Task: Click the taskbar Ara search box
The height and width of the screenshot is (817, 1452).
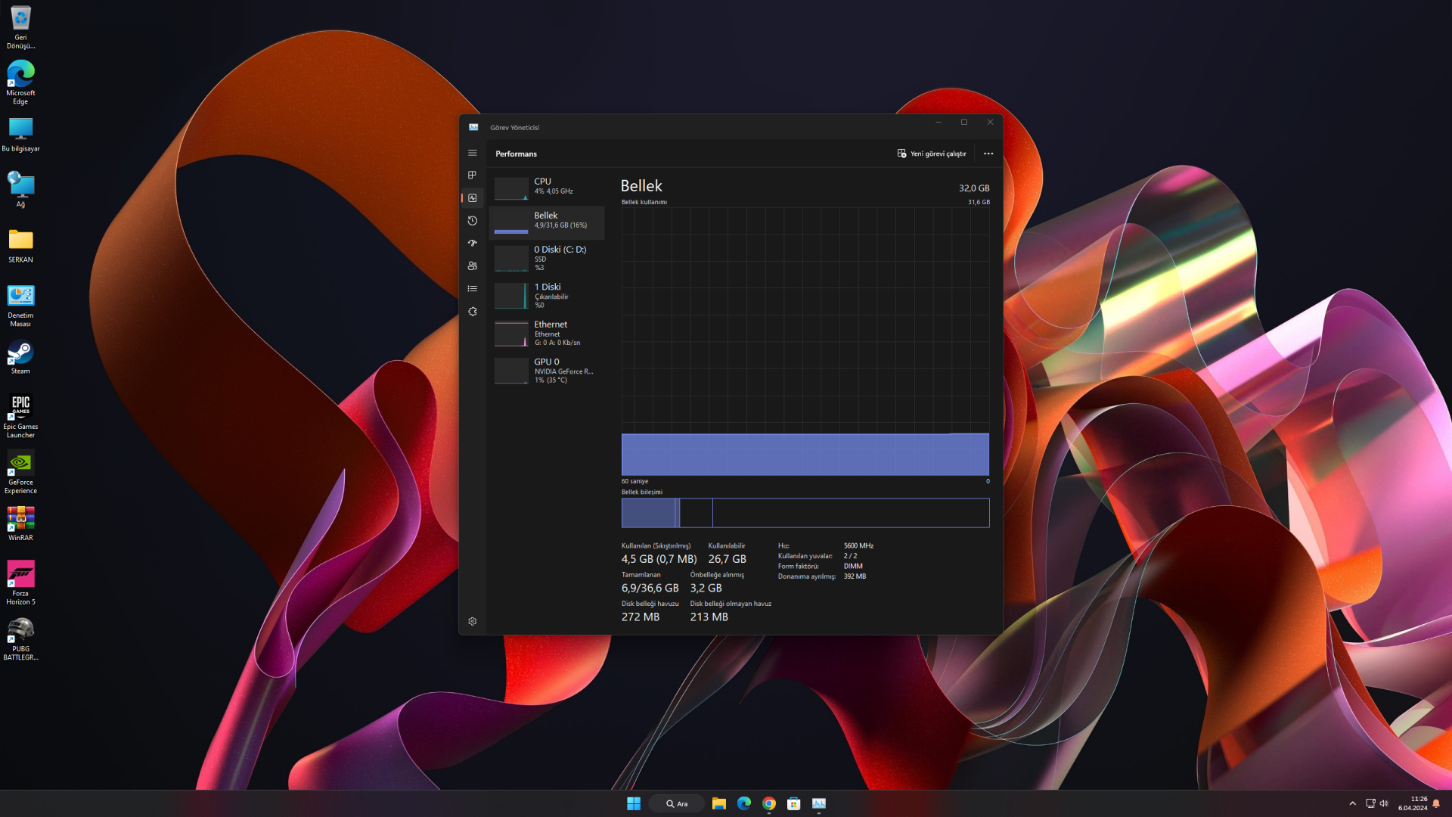Action: point(677,803)
